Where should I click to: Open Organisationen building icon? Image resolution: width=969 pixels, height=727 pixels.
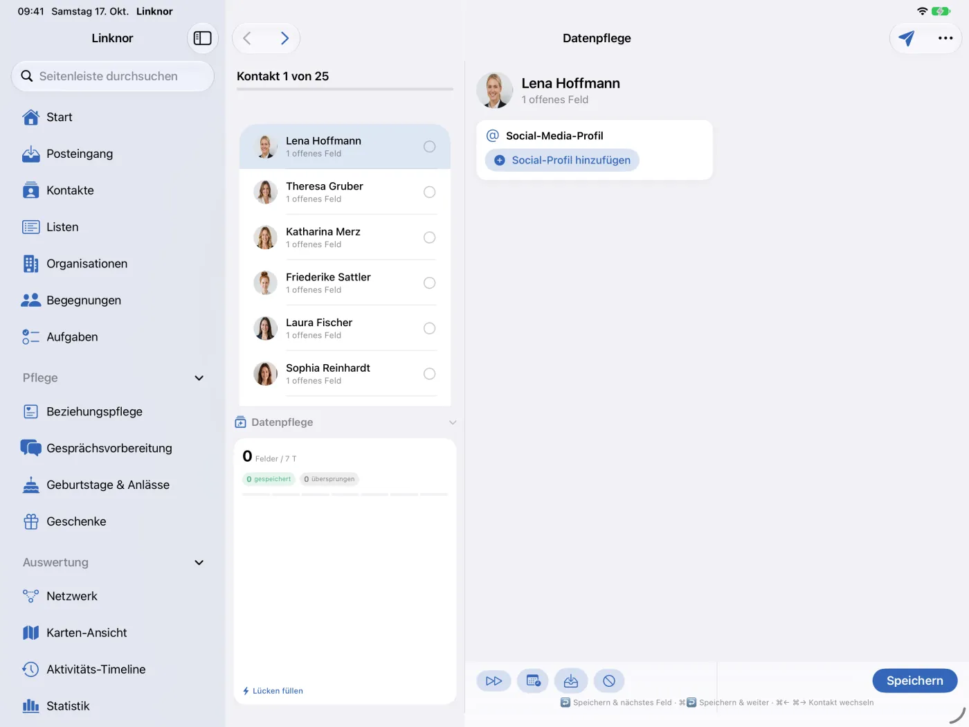click(31, 264)
